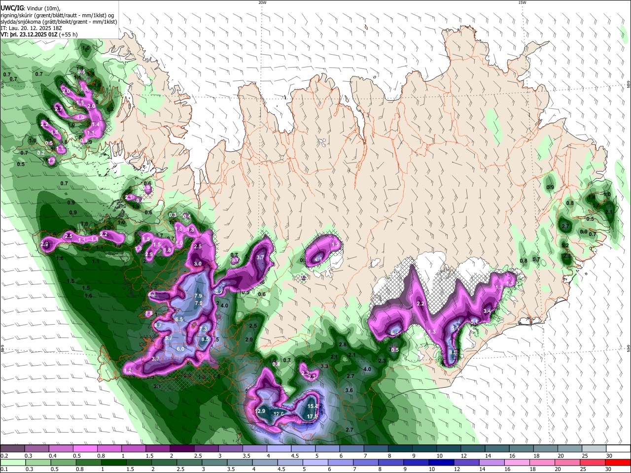This screenshot has width=631, height=473.
Task: Click the slydda/snjókoma legend description line
Action: 59,22
